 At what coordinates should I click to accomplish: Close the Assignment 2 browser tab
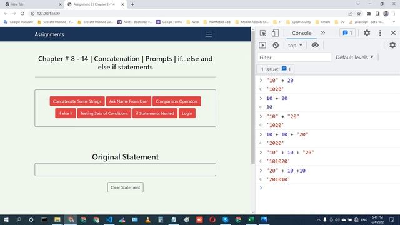[x=122, y=4]
